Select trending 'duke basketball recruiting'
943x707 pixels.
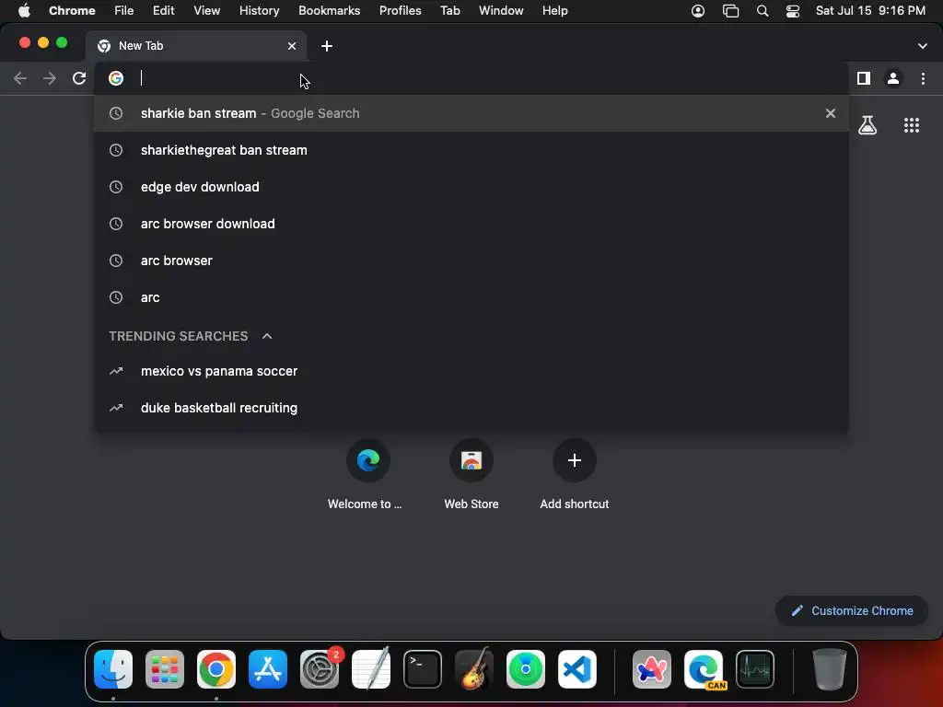(471, 408)
